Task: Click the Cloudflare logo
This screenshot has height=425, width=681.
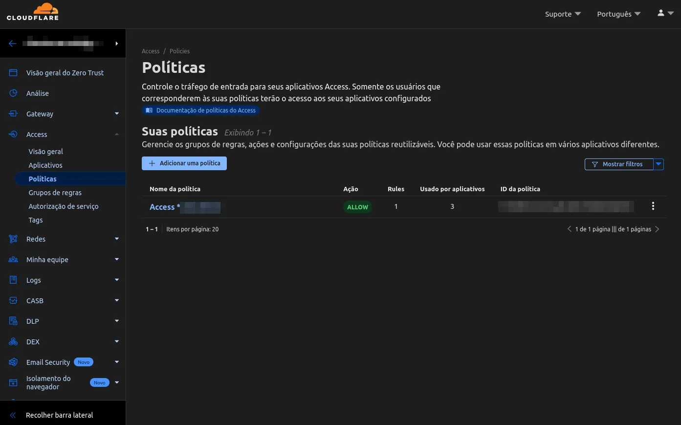Action: click(x=32, y=12)
